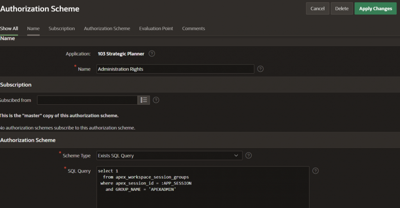Open help for Scheme Type
Screen dimensions: 400x208
click(248, 155)
